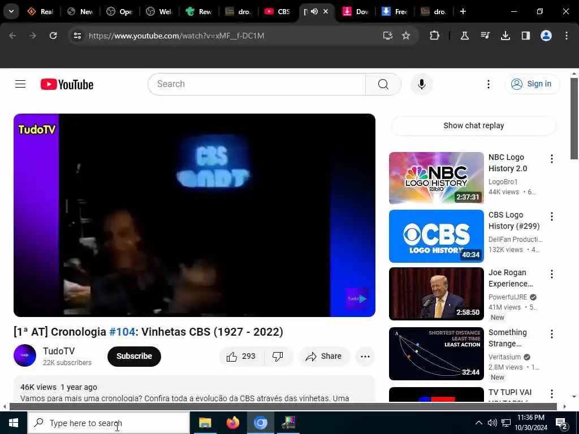The width and height of the screenshot is (579, 434).
Task: Open YouTube settings three-dot menu
Action: click(488, 84)
